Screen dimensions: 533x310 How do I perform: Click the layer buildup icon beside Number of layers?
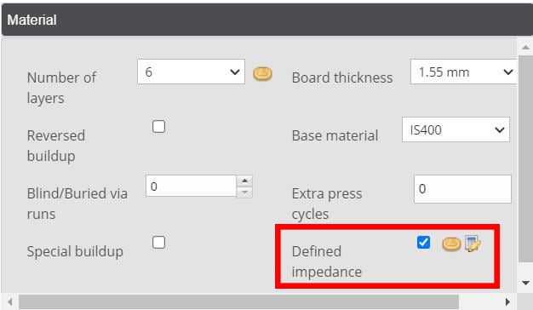coord(262,73)
